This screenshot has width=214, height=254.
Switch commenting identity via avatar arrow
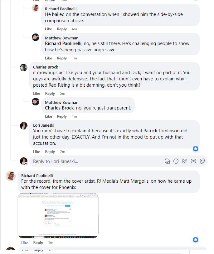tap(26, 163)
